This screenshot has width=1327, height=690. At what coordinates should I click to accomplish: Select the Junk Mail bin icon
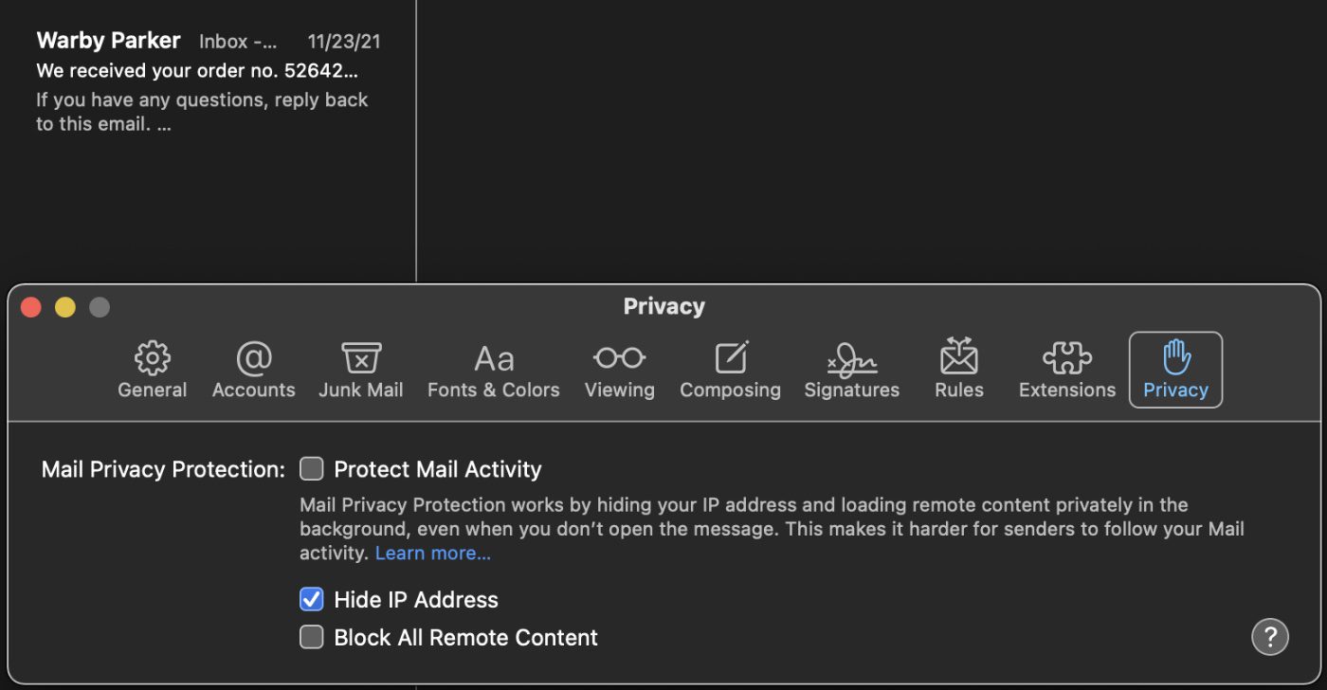pos(361,359)
